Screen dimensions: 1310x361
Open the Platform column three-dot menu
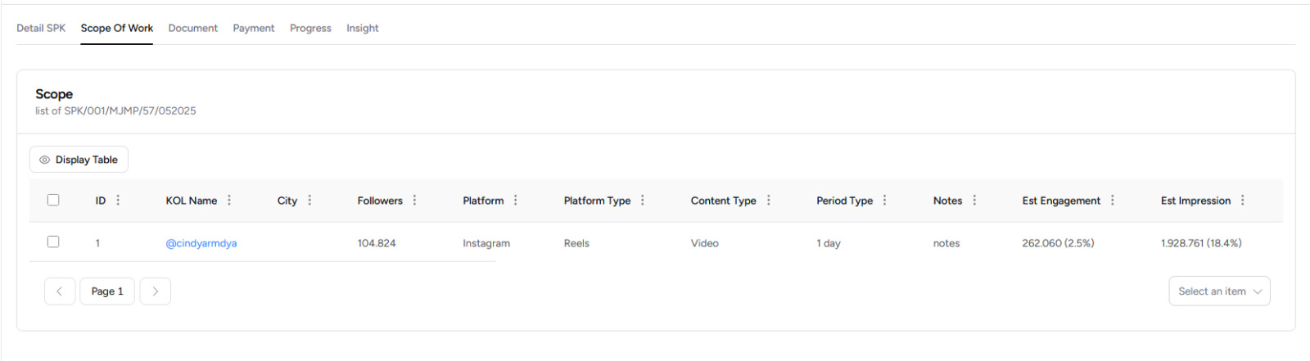(515, 201)
